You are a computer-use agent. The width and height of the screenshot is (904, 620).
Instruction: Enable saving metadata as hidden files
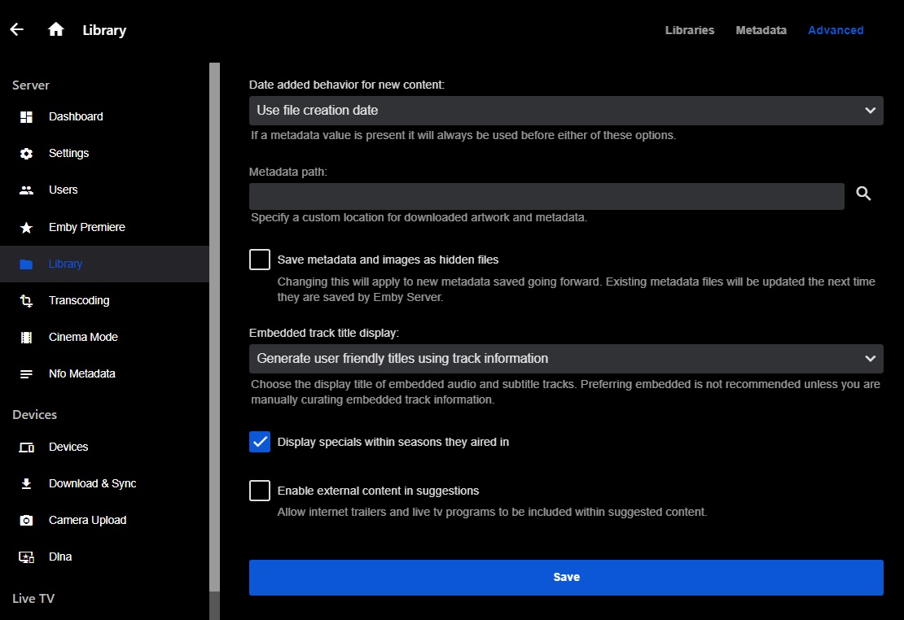(259, 259)
